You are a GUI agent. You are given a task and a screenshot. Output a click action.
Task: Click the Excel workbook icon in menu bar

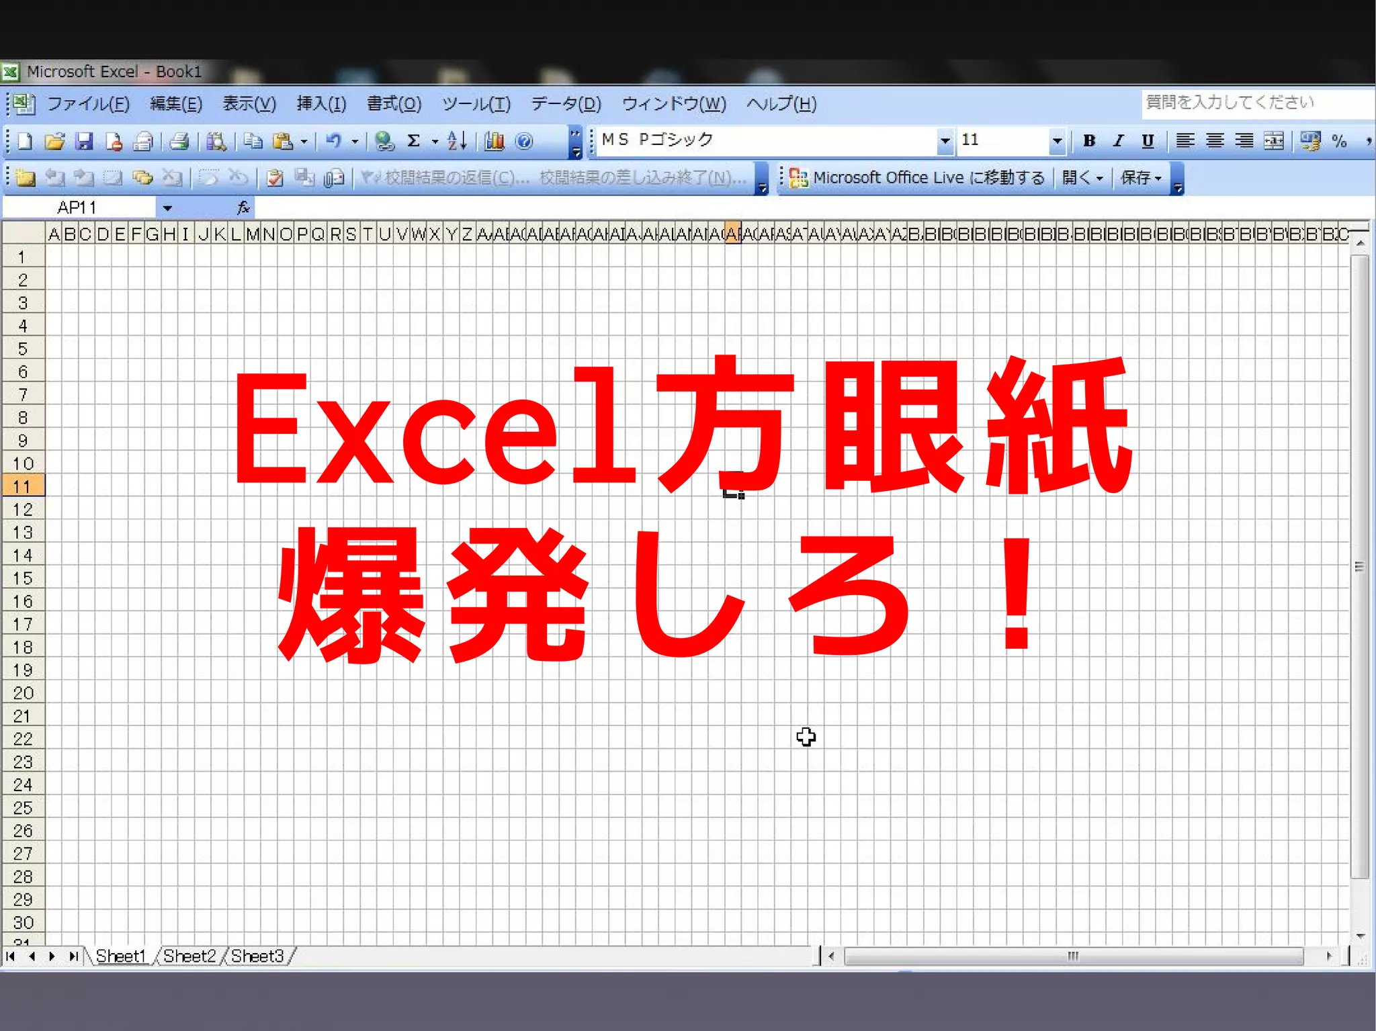[24, 103]
